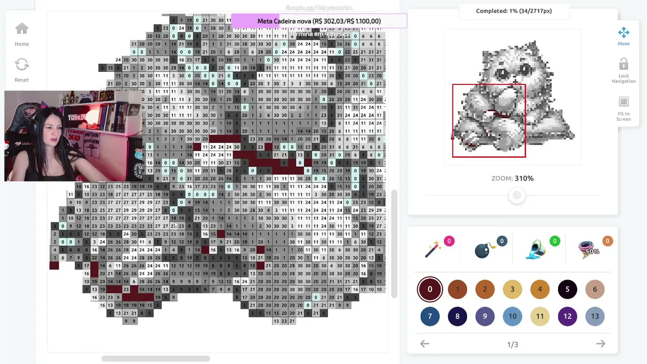The height and width of the screenshot is (364, 647).
Task: Click the Completed progress text
Action: 514,11
